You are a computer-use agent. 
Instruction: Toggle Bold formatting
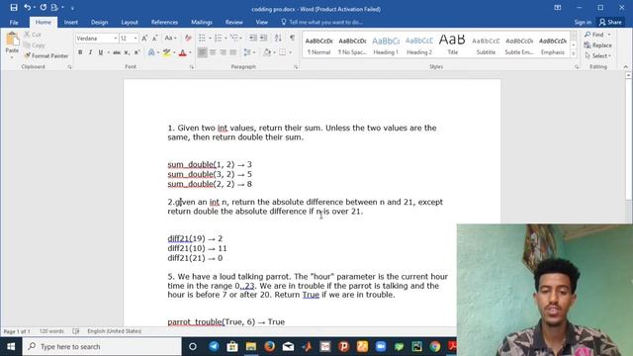click(80, 52)
